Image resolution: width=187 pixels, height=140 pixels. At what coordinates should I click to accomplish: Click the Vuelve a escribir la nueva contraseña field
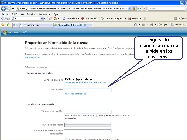(x=88, y=131)
